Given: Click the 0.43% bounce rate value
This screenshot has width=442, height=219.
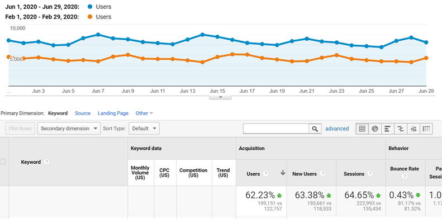Looking at the screenshot, I should click(401, 195).
